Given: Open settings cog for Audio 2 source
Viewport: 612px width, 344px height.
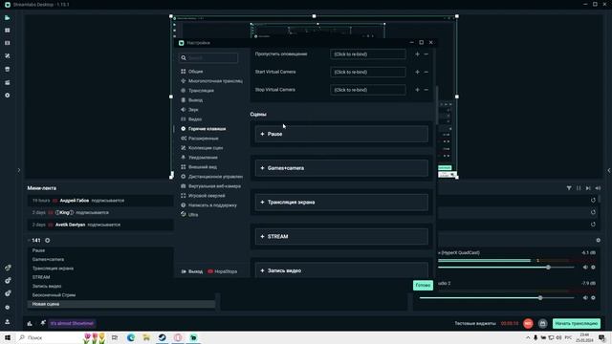Looking at the screenshot, I should [x=593, y=297].
